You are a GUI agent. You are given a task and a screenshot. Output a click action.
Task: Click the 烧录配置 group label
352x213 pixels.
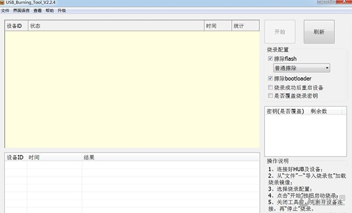(x=277, y=50)
